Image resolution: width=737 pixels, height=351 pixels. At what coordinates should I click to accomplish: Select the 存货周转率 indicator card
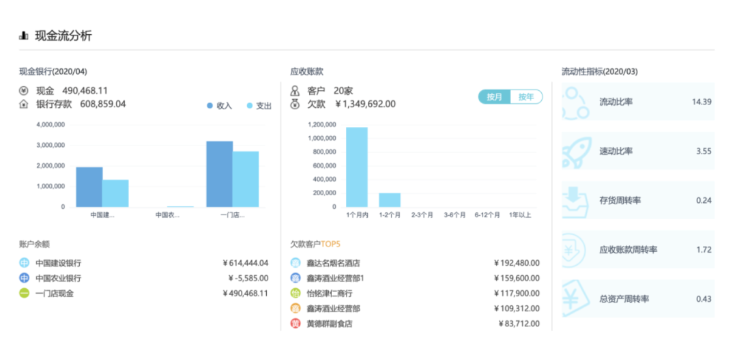click(637, 200)
